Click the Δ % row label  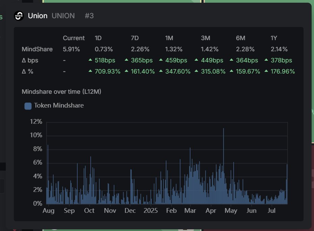click(27, 71)
